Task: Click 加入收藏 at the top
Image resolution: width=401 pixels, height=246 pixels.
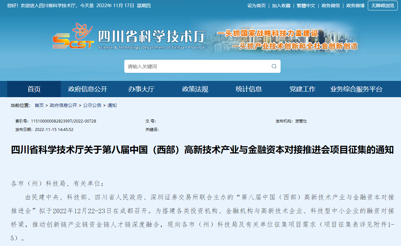Action: click(281, 6)
